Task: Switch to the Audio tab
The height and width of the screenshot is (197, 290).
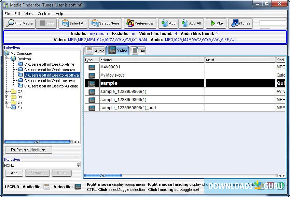Action: [x=95, y=50]
